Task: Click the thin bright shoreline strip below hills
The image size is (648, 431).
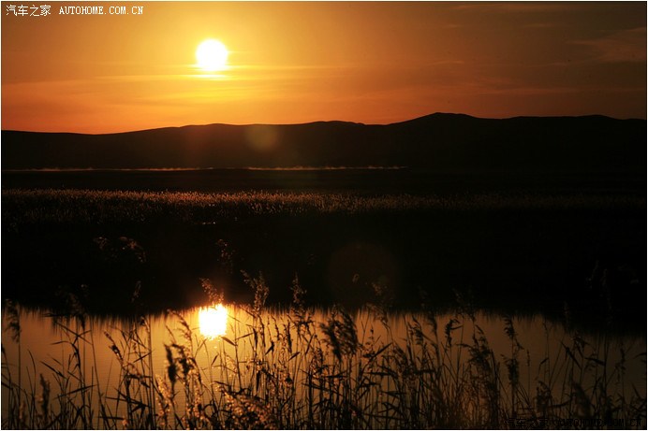Action: coord(234,168)
